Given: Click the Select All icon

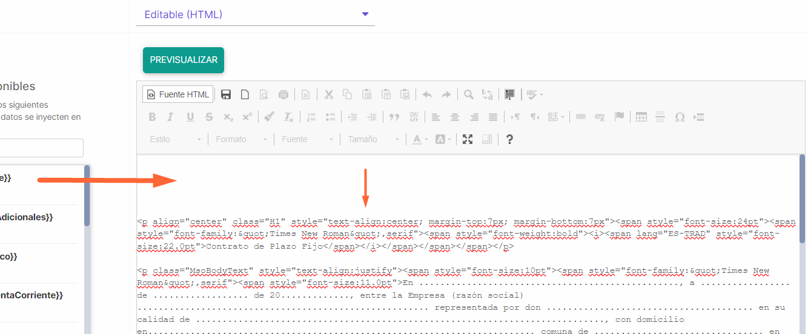Looking at the screenshot, I should [509, 94].
